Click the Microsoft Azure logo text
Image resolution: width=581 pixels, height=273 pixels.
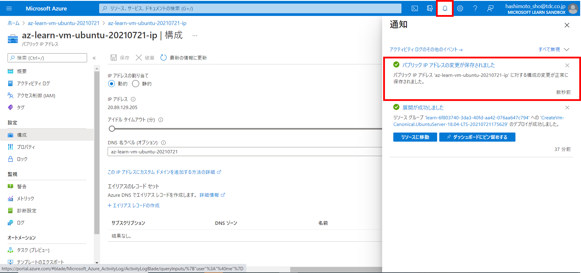point(46,8)
